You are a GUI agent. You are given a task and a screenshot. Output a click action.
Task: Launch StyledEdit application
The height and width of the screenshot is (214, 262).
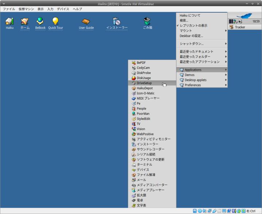click(152, 119)
